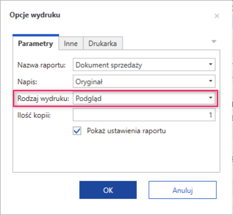Confirm with the OK button
Screen dimensions: 233x215
108,190
